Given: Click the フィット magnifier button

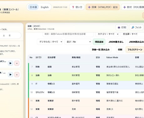Looking at the screenshot, I should point(136,27).
